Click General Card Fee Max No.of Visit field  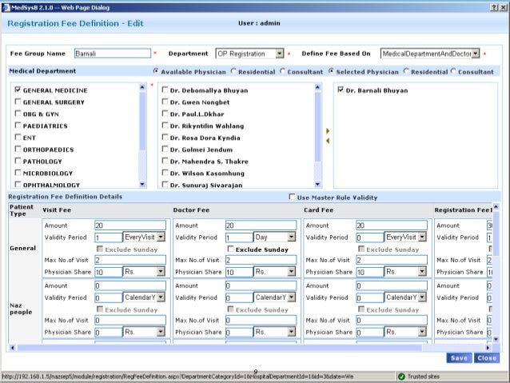pyautogui.click(x=392, y=260)
